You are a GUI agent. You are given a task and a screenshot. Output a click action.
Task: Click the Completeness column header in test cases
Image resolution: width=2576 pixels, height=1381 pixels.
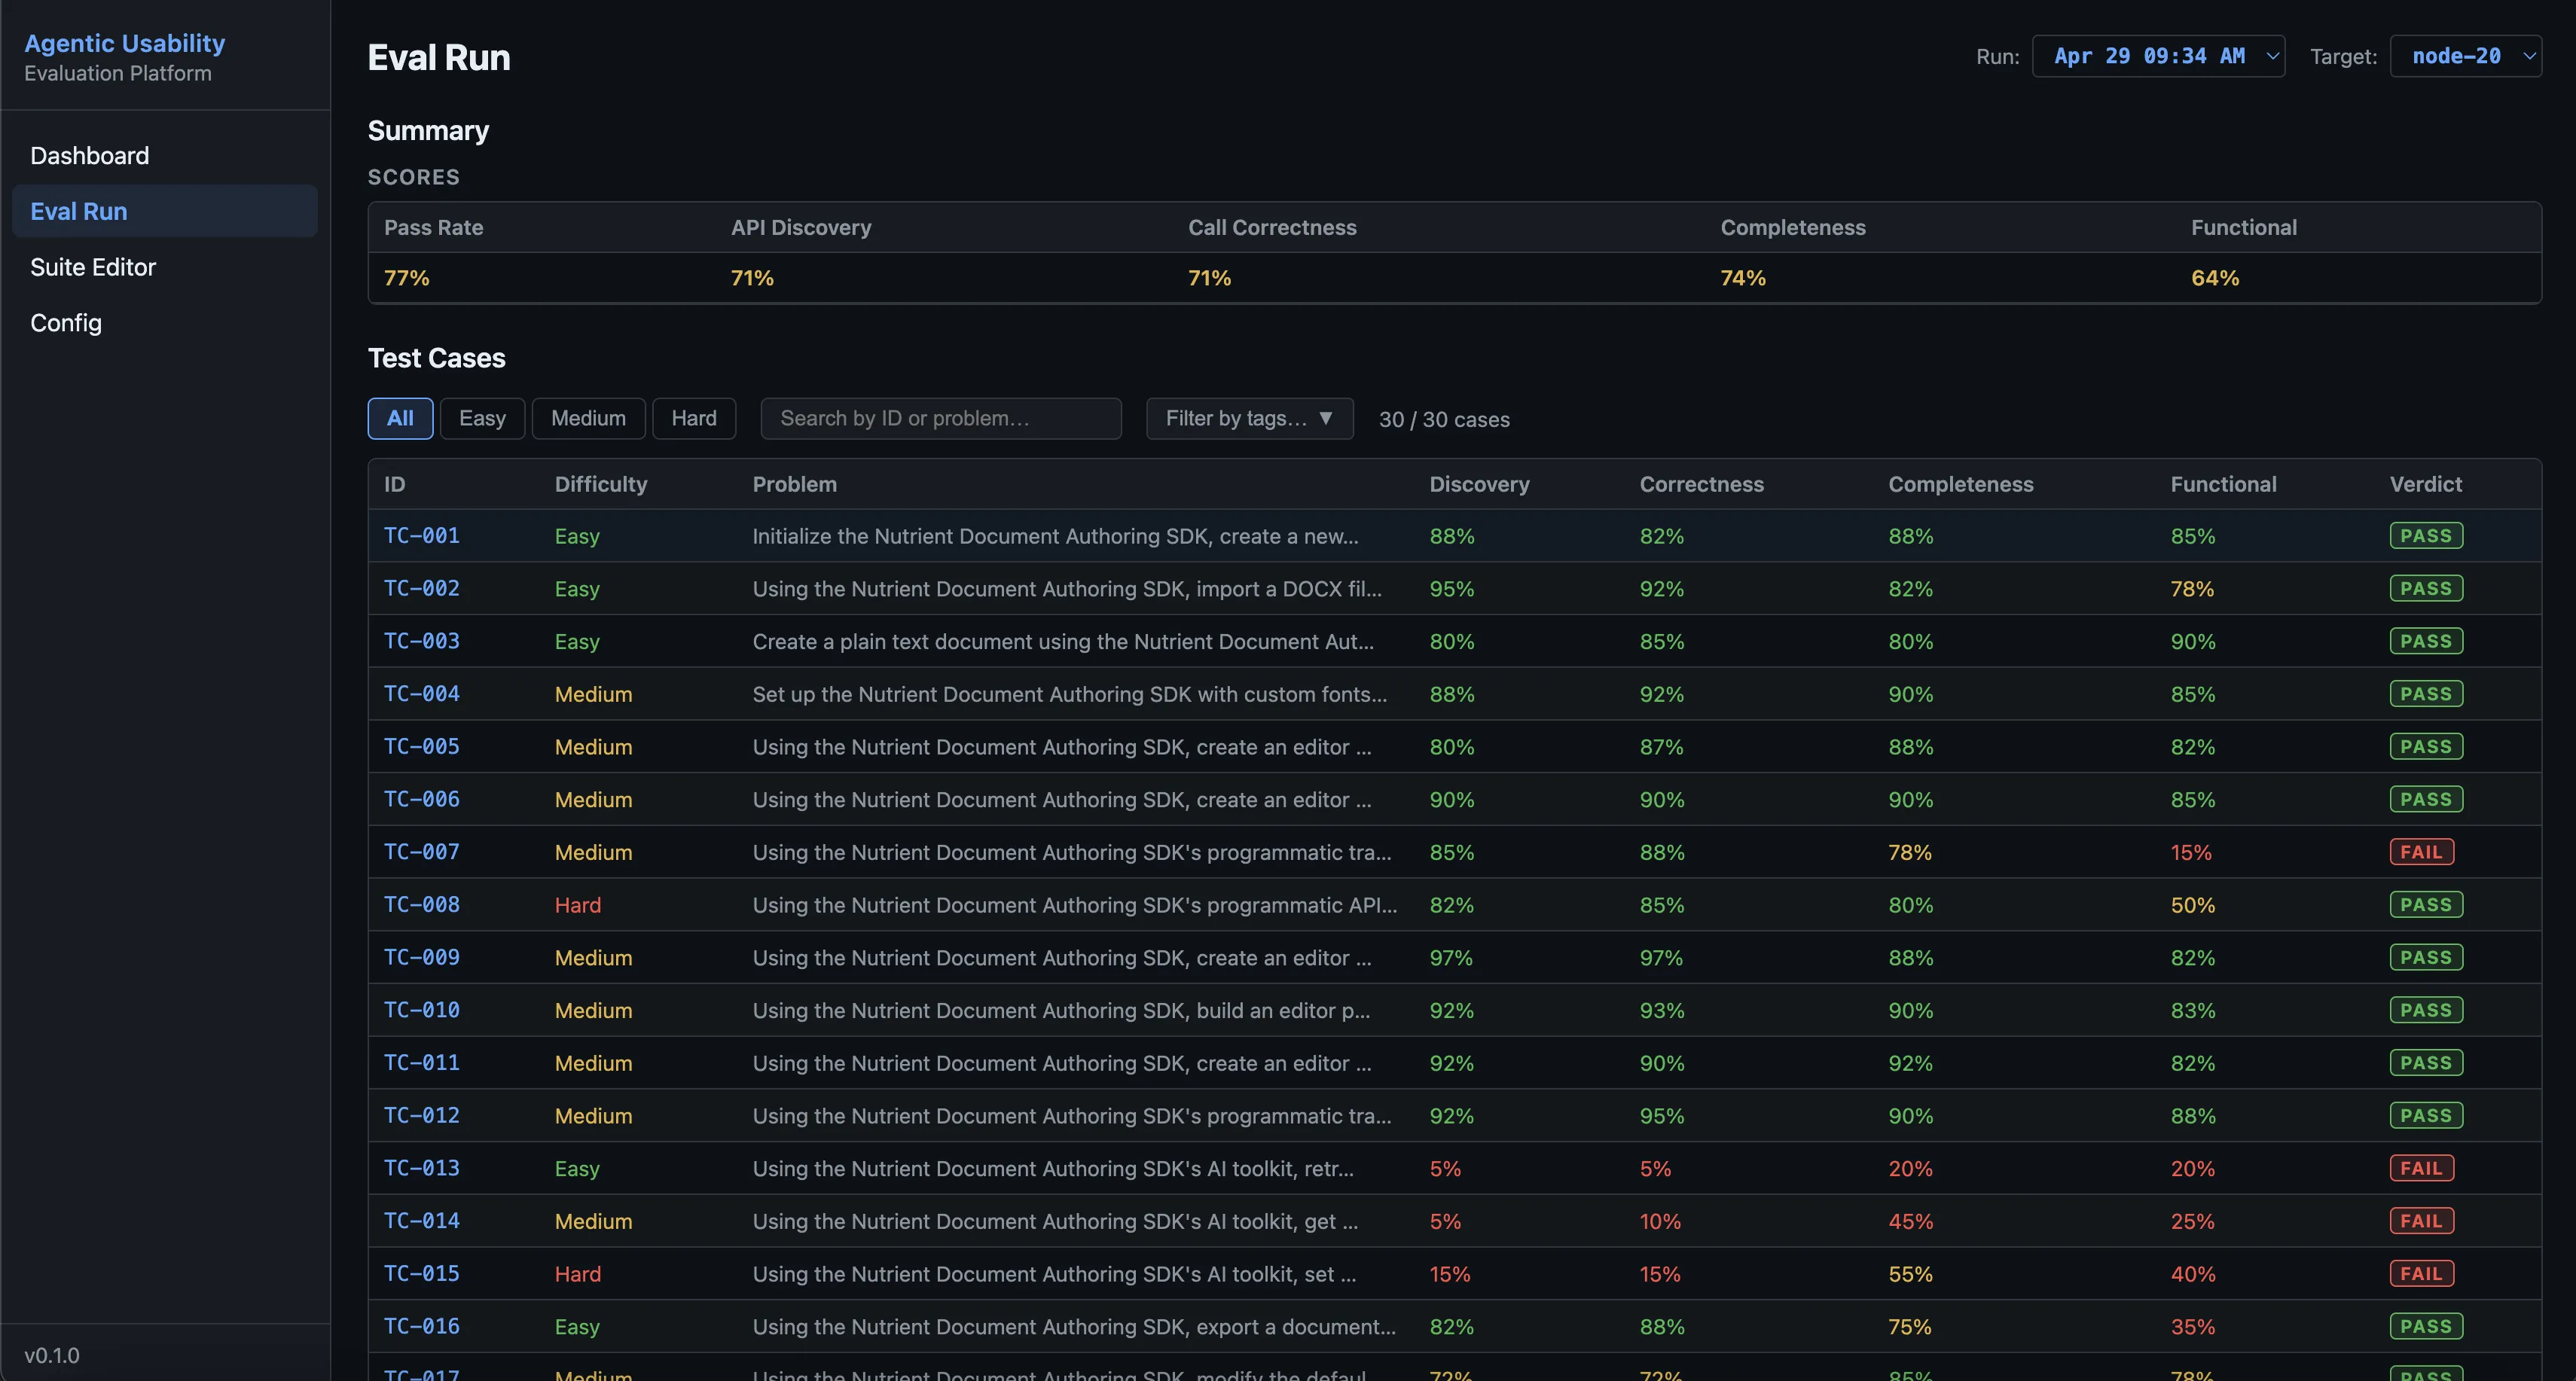tap(1961, 484)
